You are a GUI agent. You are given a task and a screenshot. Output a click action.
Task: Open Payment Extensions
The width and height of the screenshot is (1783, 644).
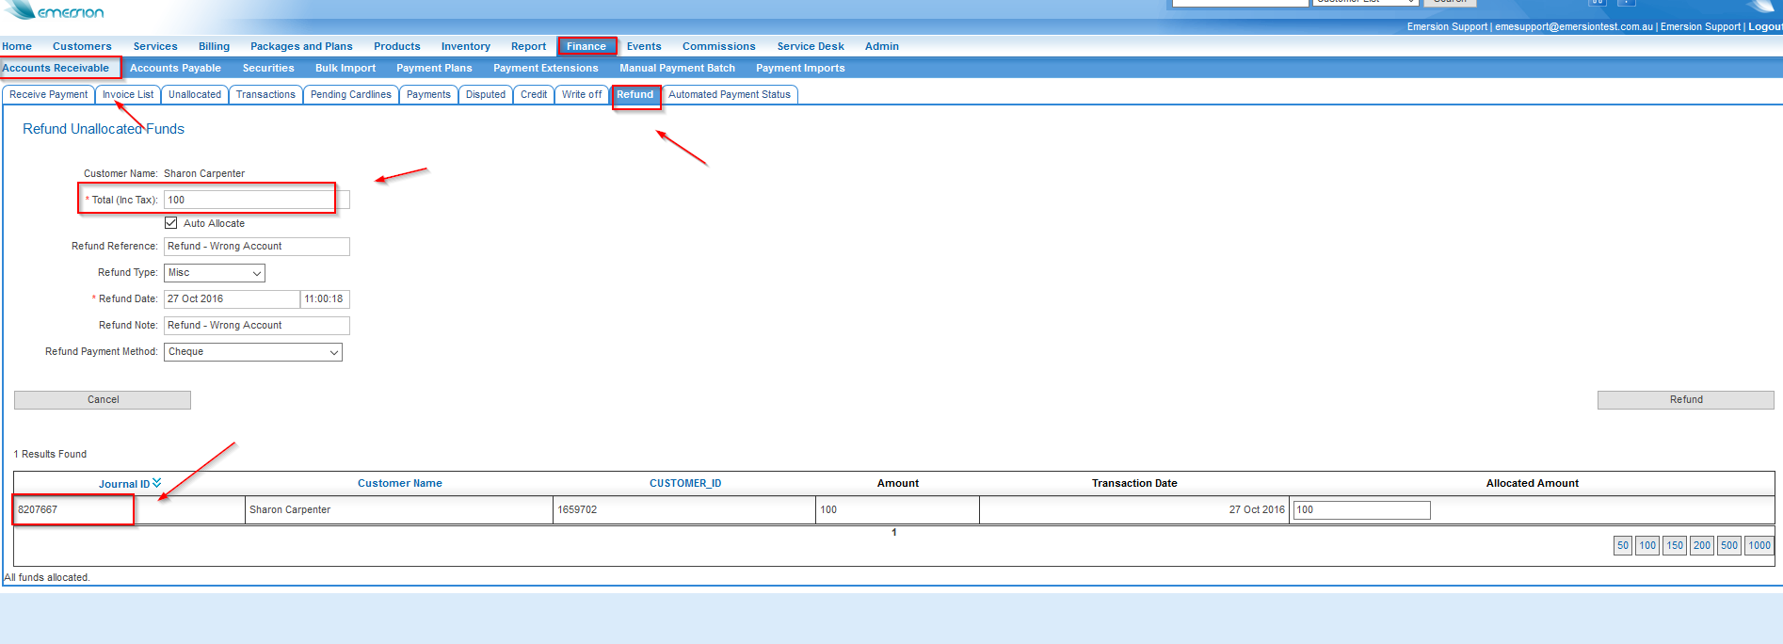click(546, 68)
